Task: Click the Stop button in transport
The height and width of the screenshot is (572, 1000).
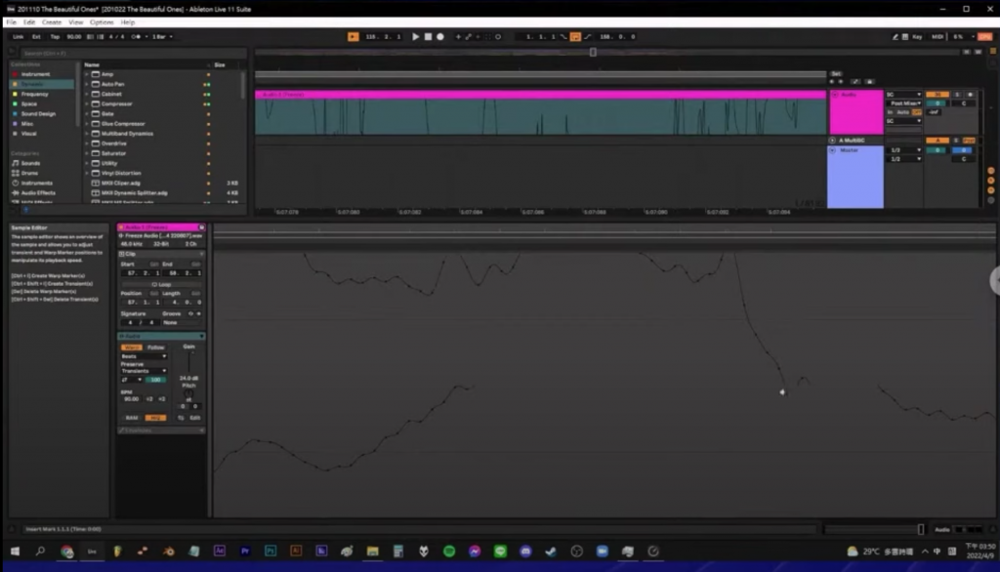Action: (428, 37)
